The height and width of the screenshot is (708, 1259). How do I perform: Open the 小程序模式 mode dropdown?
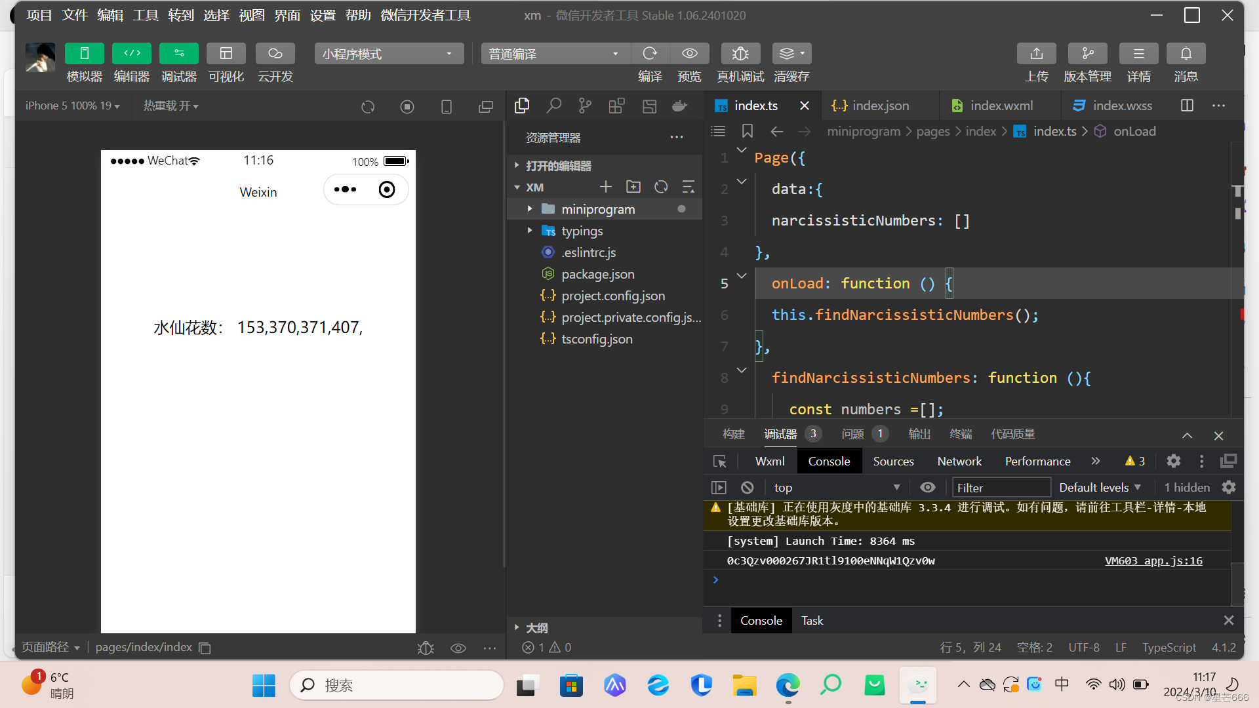(388, 54)
